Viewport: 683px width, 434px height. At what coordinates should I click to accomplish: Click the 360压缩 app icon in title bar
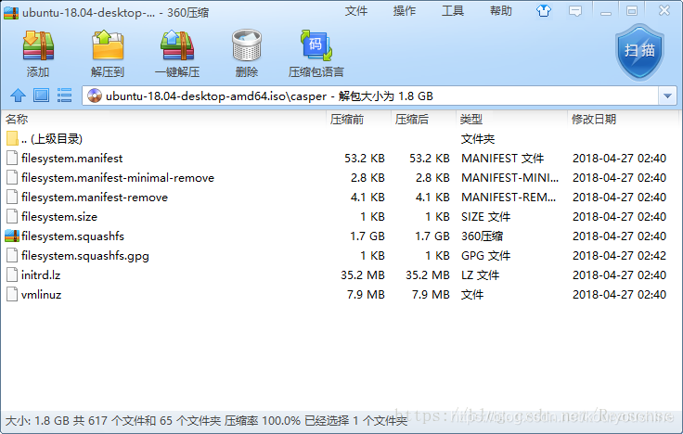11,13
